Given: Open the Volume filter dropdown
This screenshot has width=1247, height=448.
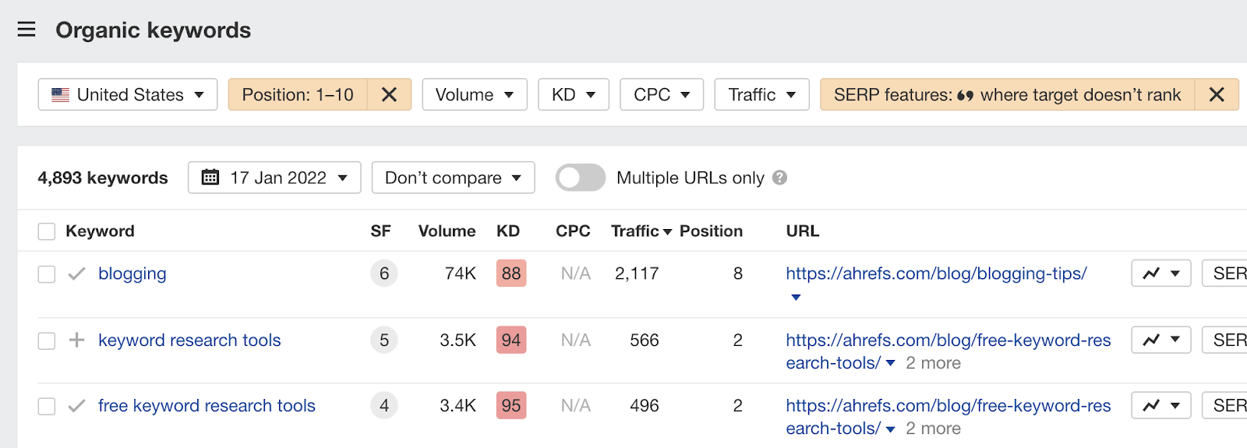Looking at the screenshot, I should 475,94.
